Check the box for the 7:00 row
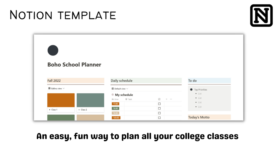The height and width of the screenshot is (155, 277). click(x=159, y=104)
